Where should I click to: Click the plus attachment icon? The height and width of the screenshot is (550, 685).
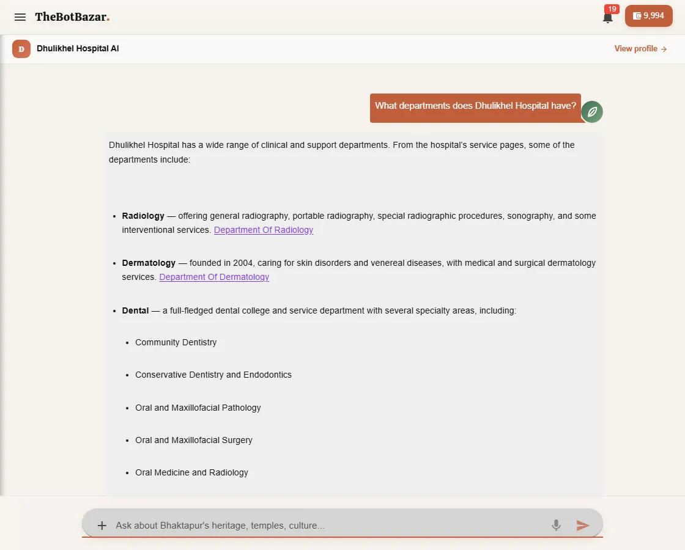click(102, 525)
